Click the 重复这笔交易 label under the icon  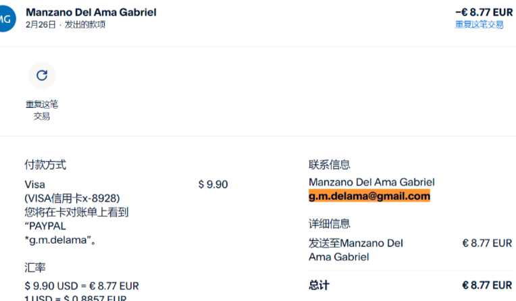click(x=42, y=110)
